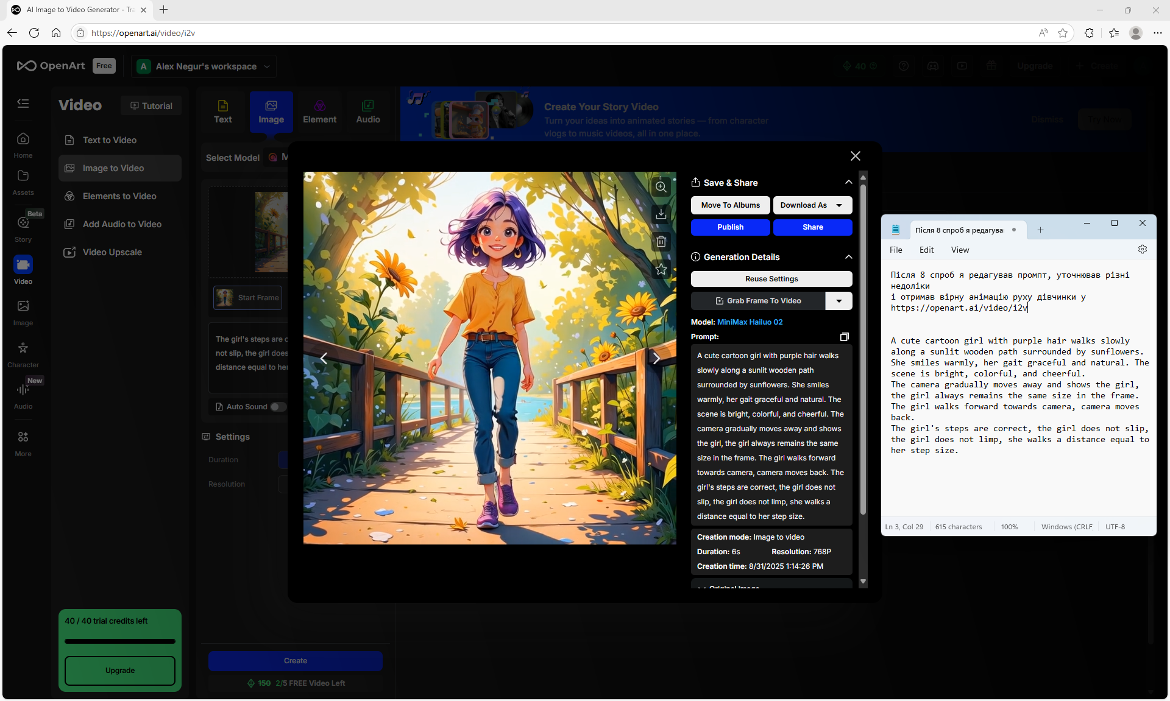This screenshot has width=1170, height=701.
Task: Click the download icon beside the image
Action: point(661,214)
